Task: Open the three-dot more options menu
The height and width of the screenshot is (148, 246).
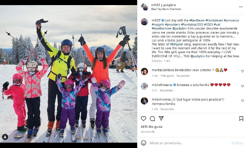Action: tap(241, 7)
